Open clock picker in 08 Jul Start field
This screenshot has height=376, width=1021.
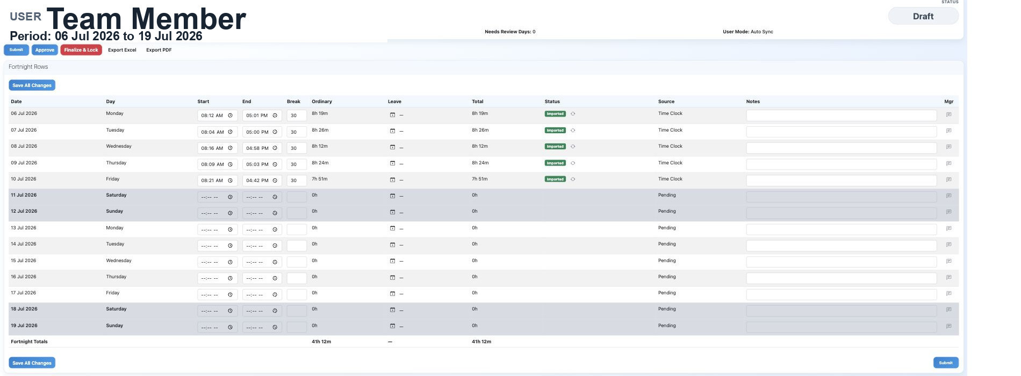pos(230,148)
